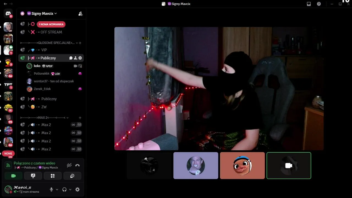Join the ZW voice channel
Viewport: 352px width, 198px height.
point(51,107)
